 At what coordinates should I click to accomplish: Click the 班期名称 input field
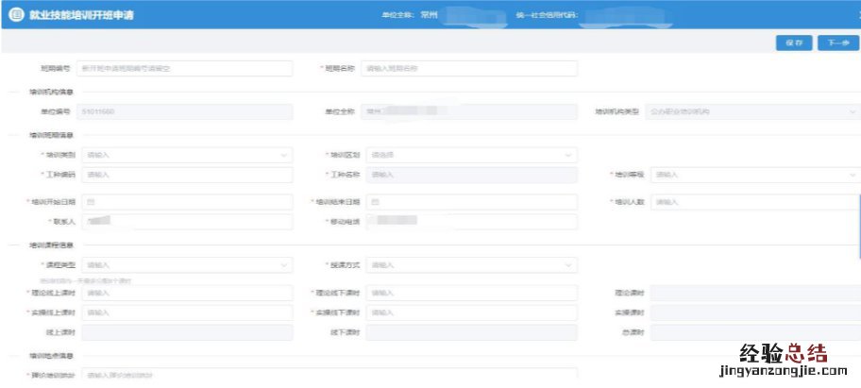468,68
